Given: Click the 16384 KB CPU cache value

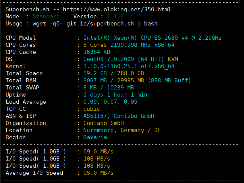Looking at the screenshot, I should (97, 52).
